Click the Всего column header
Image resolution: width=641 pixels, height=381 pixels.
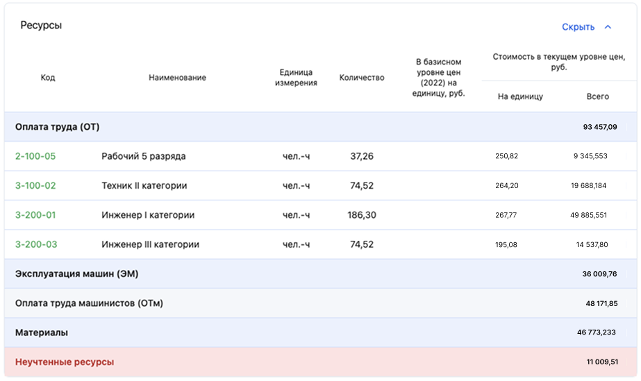(x=598, y=96)
